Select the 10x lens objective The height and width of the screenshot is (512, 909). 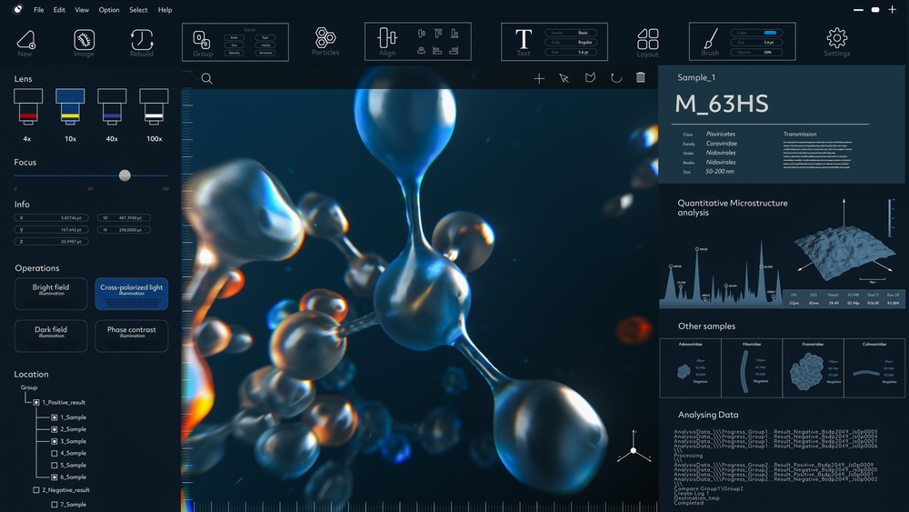70,106
